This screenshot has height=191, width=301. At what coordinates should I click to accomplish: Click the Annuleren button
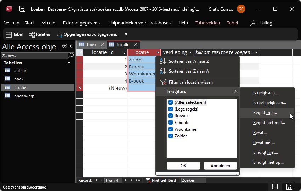pos(220,165)
